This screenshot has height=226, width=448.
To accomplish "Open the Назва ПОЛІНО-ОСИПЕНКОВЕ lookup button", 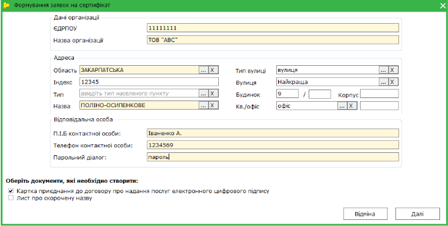I will point(204,105).
